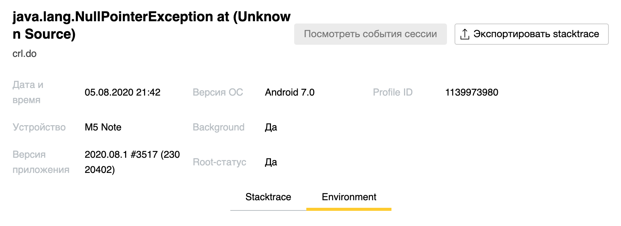The height and width of the screenshot is (226, 621).
Task: Open the Environment tab
Action: click(x=349, y=197)
